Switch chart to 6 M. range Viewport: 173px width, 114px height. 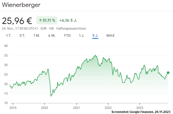pyautogui.click(x=52, y=36)
